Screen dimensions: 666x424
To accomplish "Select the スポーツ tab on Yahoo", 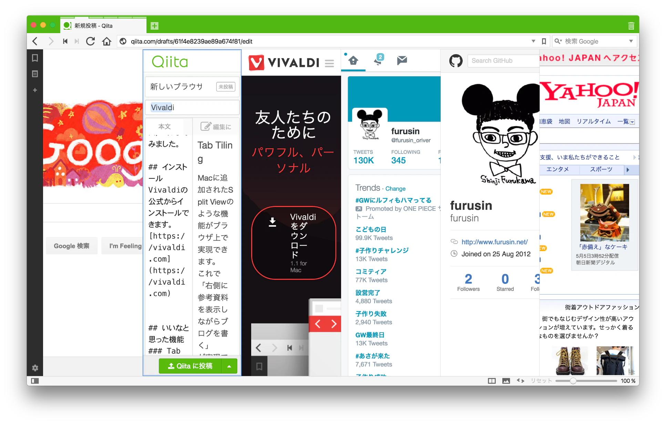I will click(601, 169).
